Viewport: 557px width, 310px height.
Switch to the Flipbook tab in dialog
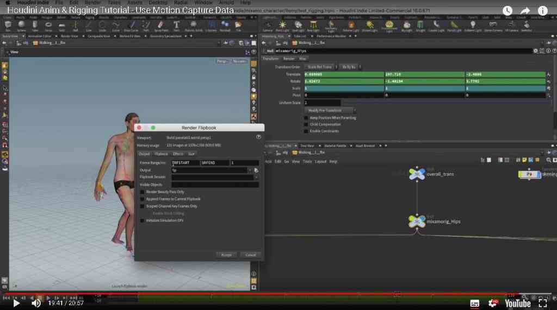(161, 154)
